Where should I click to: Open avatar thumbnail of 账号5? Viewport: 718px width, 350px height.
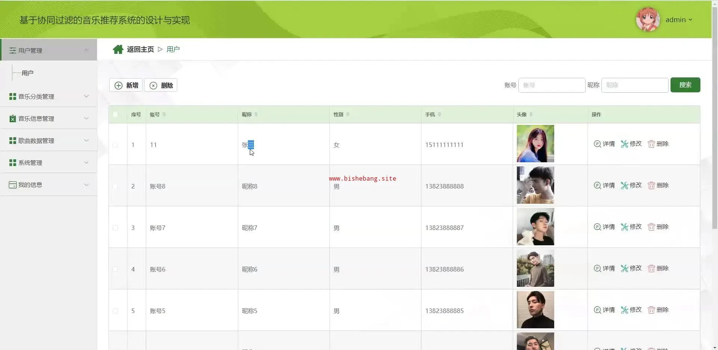[536, 310]
